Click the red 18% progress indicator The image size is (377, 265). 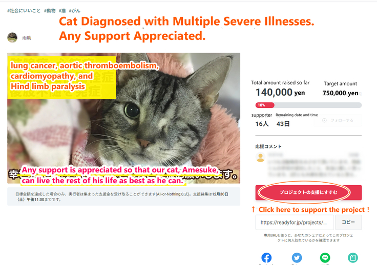pos(265,105)
